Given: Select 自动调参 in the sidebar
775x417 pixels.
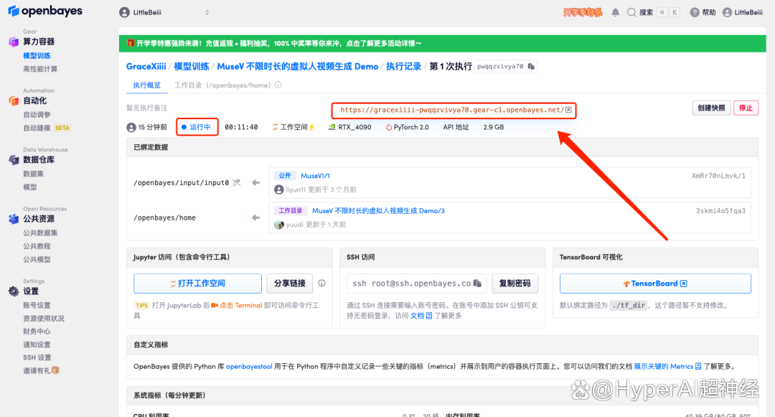Looking at the screenshot, I should [37, 115].
